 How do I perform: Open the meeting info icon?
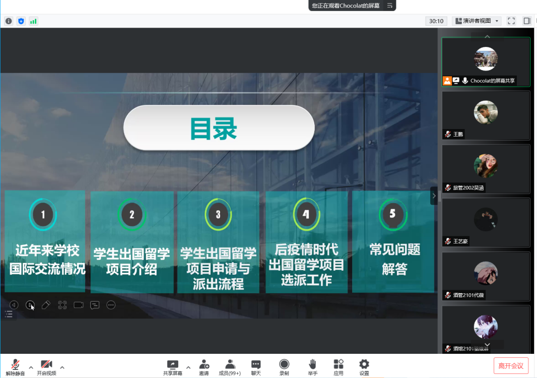pyautogui.click(x=9, y=21)
